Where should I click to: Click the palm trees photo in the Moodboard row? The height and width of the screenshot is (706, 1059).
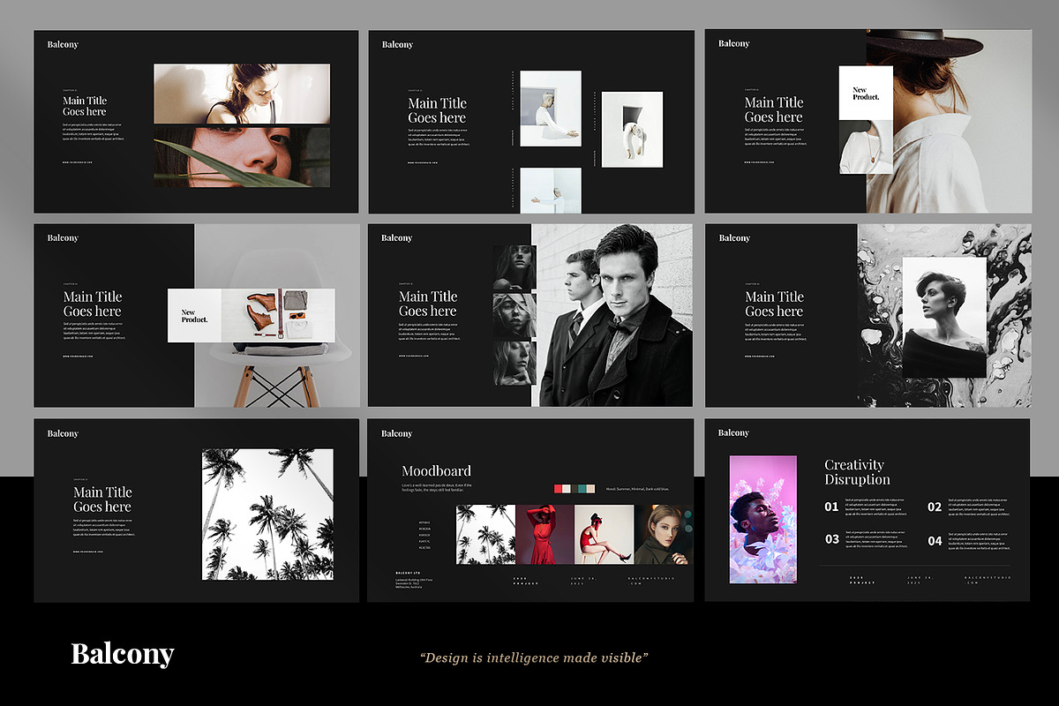click(x=485, y=535)
